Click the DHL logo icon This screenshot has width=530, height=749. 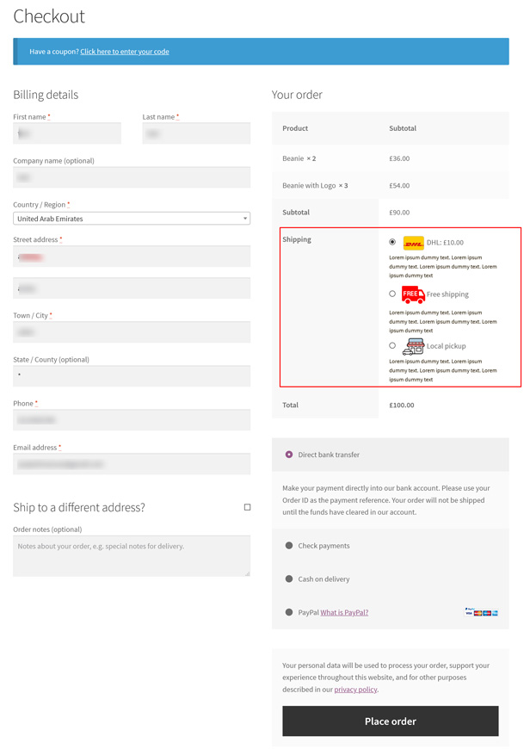click(413, 243)
